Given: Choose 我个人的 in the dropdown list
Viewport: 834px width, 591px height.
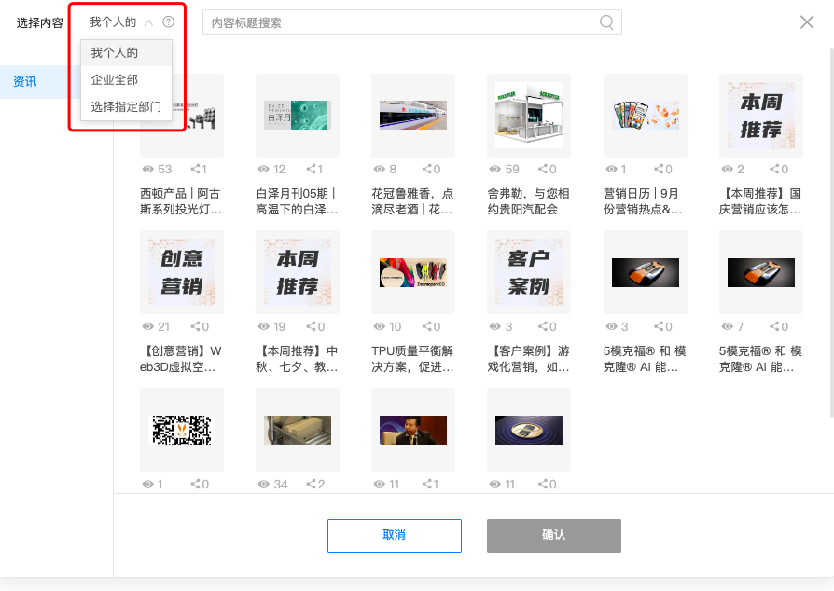Looking at the screenshot, I should tap(126, 52).
